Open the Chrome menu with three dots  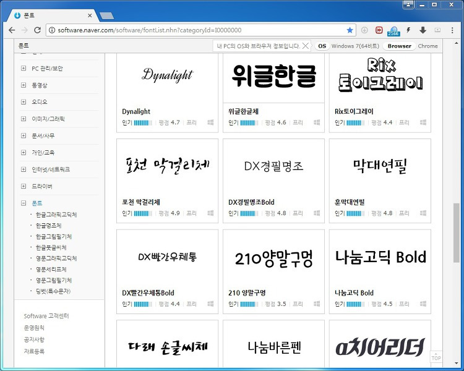click(452, 30)
